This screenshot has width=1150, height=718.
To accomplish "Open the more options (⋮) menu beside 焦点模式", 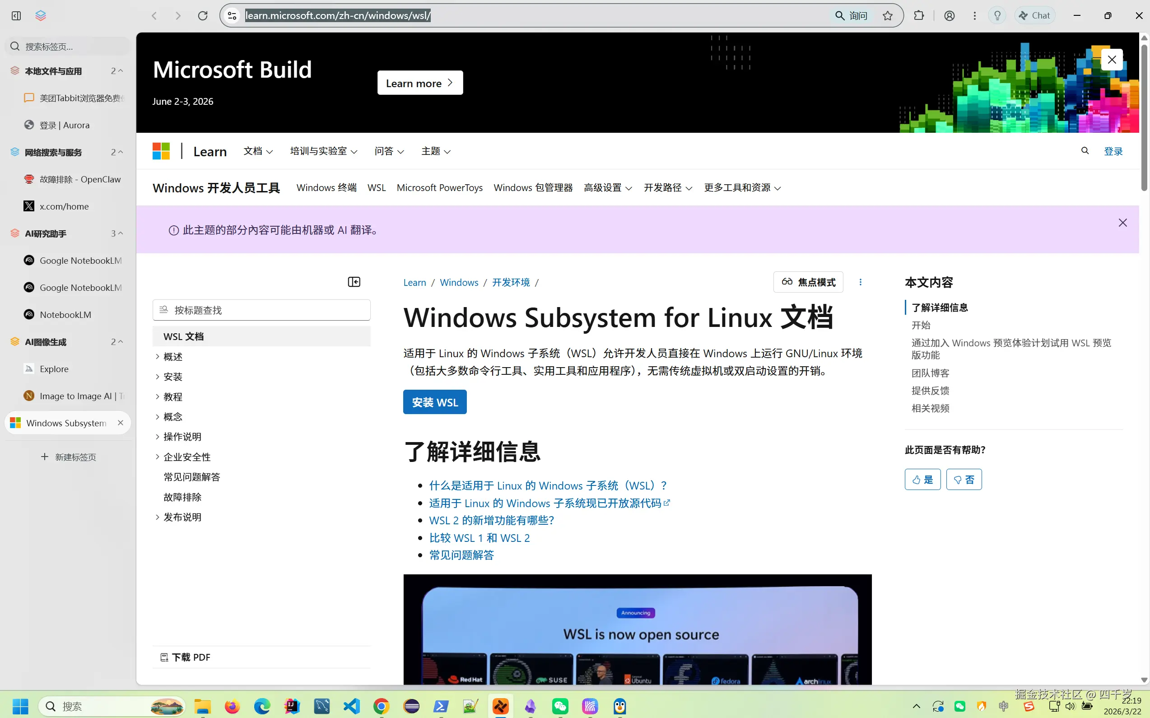I will (x=861, y=282).
